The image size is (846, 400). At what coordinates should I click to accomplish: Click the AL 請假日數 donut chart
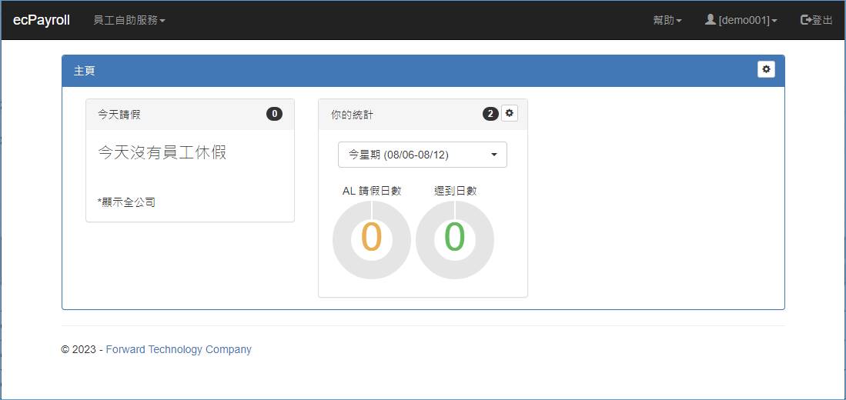[372, 240]
